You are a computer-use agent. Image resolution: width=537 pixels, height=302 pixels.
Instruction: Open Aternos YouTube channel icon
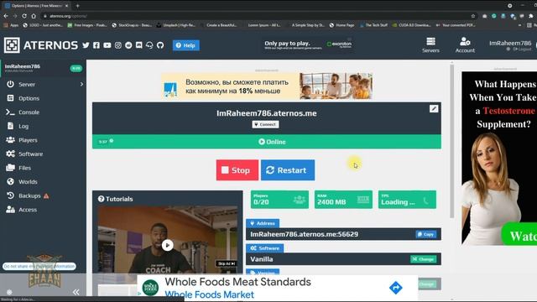(x=107, y=45)
